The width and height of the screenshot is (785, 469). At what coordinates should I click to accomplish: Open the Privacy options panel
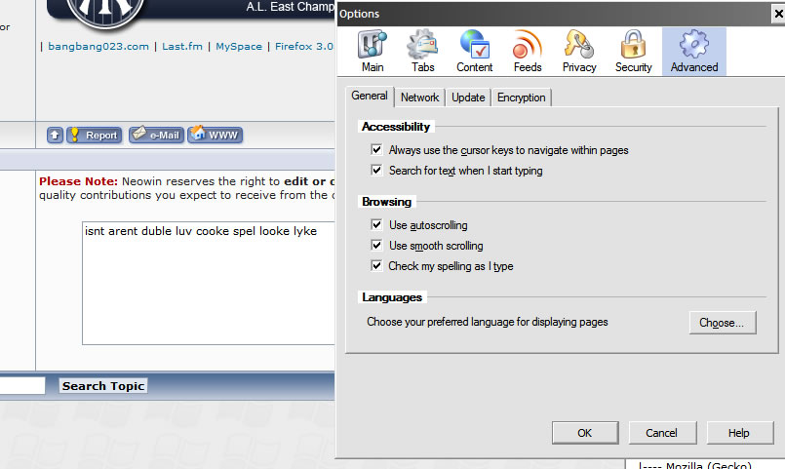(579, 52)
